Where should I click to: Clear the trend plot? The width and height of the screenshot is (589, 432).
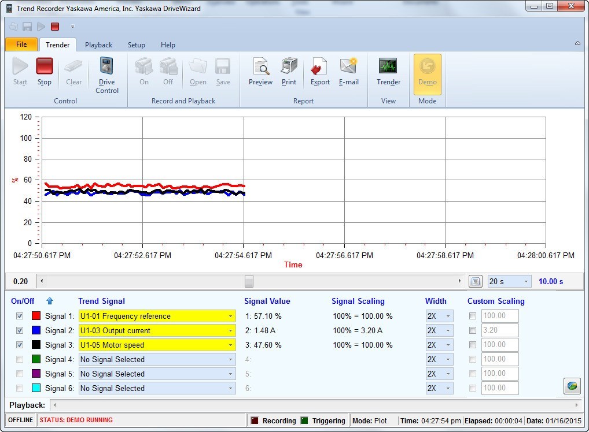click(x=73, y=71)
